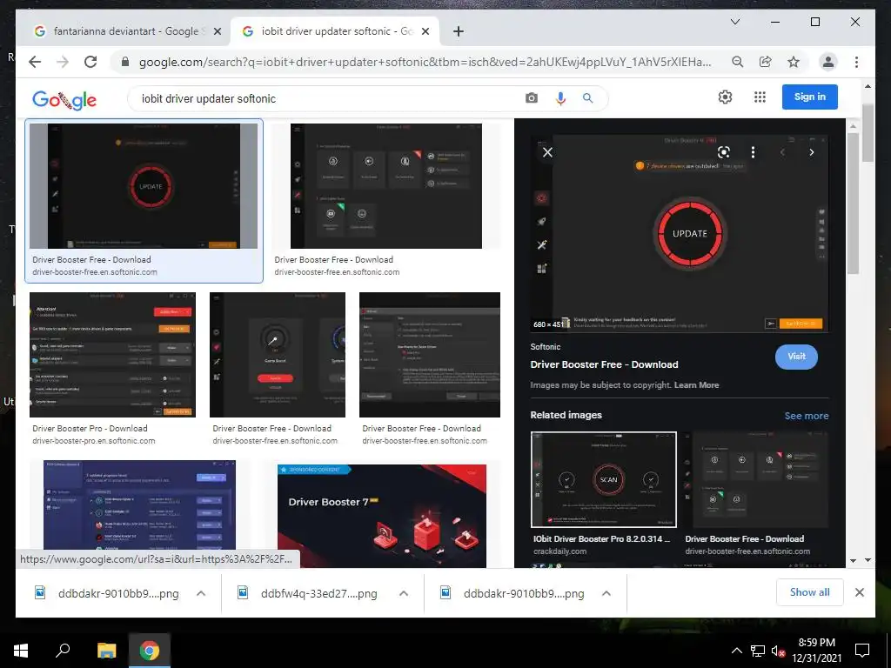
Task: Close the fantarianna deviantart tab
Action: 217,32
